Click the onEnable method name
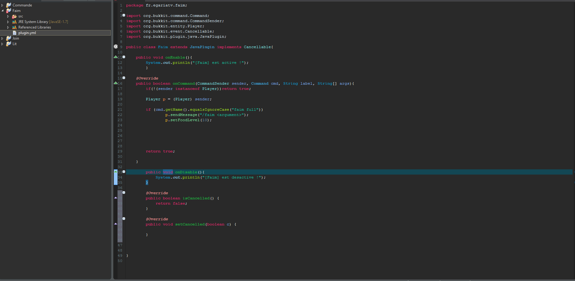The height and width of the screenshot is (281, 575). [175, 57]
